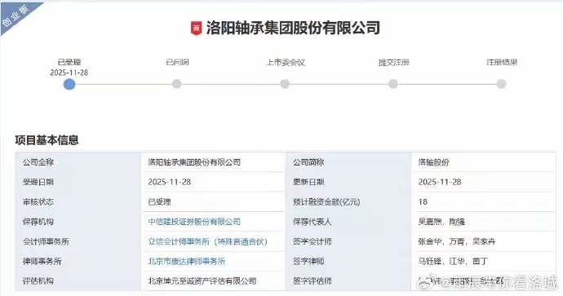Viewport: 563px width, 296px height.
Task: Click the 签字律师 names beginning 马钰锋
Action: coord(453,261)
